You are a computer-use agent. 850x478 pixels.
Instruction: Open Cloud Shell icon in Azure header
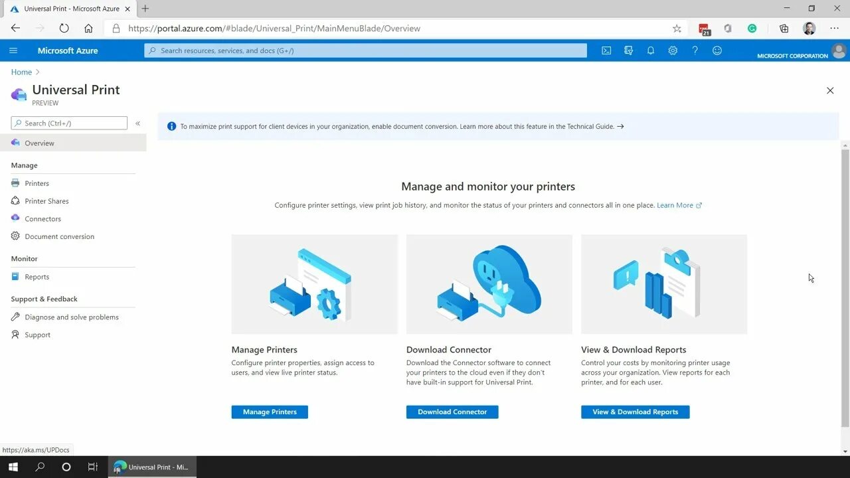click(x=606, y=50)
